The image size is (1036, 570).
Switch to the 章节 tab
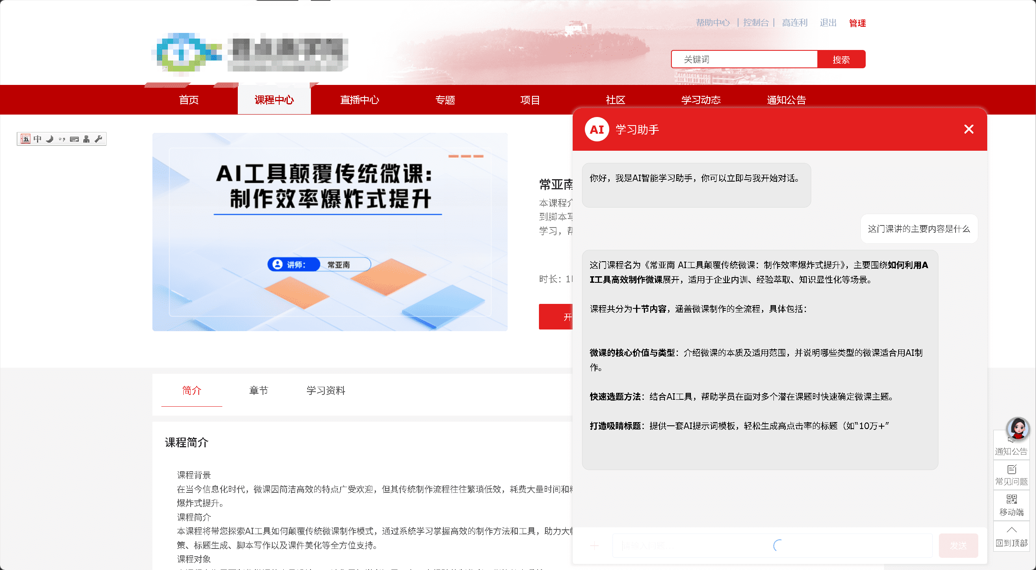tap(258, 390)
